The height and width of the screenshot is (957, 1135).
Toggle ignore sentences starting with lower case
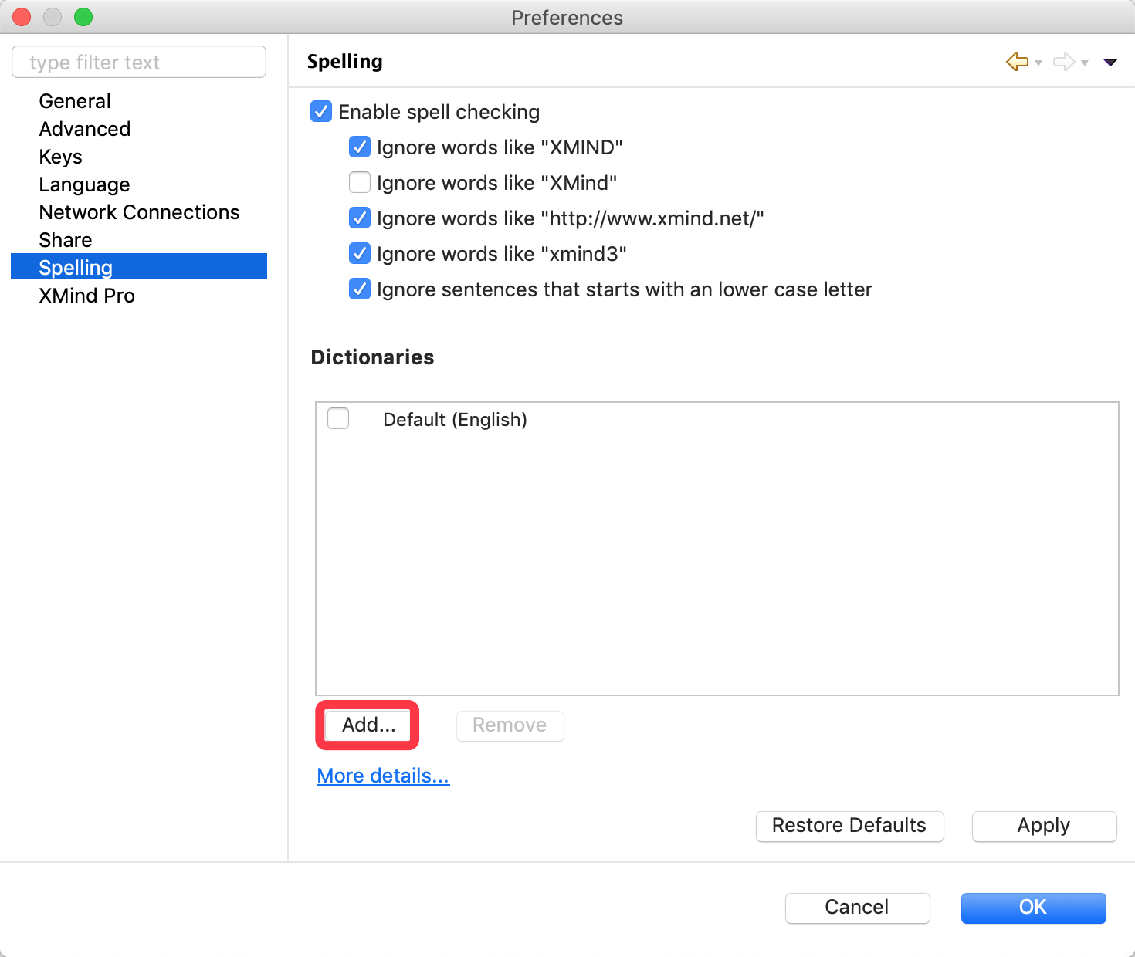(360, 289)
